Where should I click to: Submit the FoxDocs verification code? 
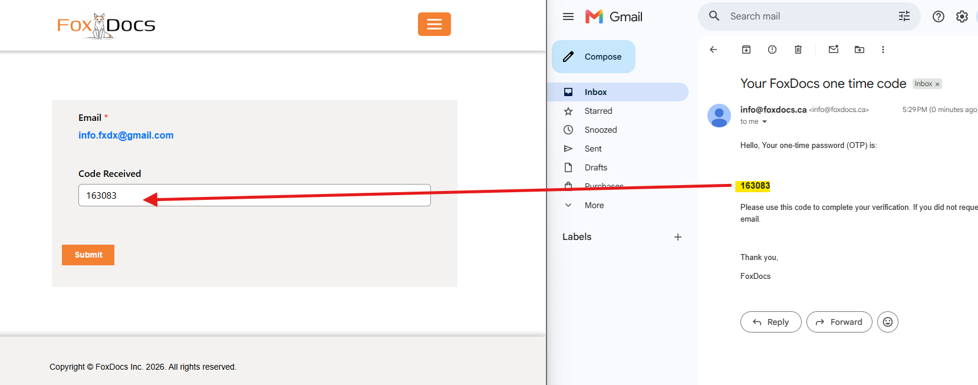pyautogui.click(x=88, y=255)
